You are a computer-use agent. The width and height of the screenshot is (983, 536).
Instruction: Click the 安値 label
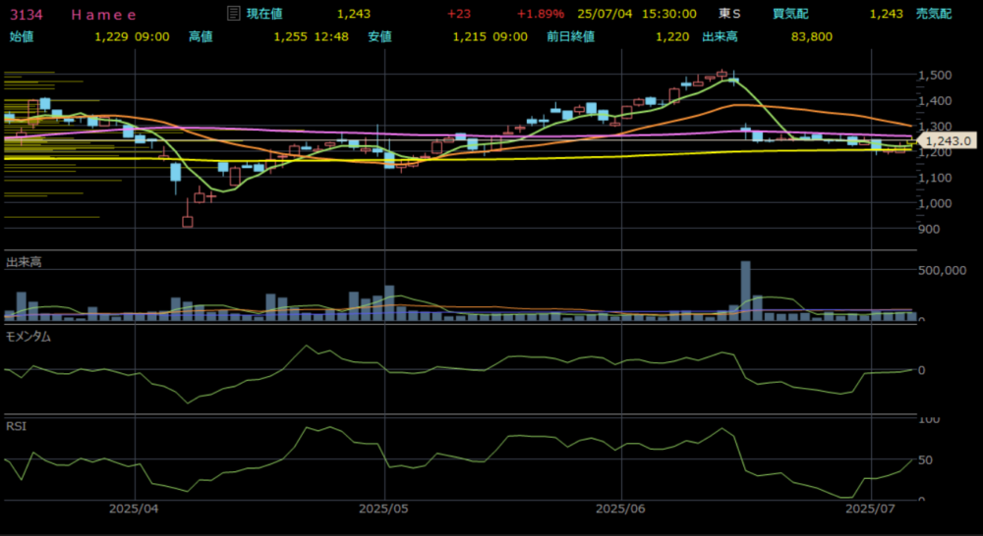379,36
